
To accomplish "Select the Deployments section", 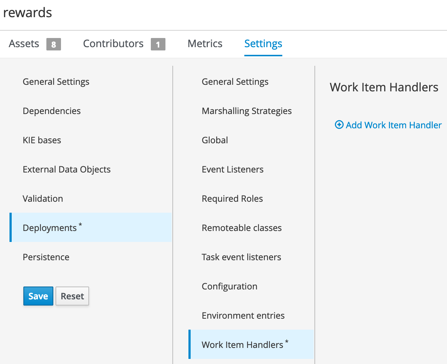I will coord(50,228).
